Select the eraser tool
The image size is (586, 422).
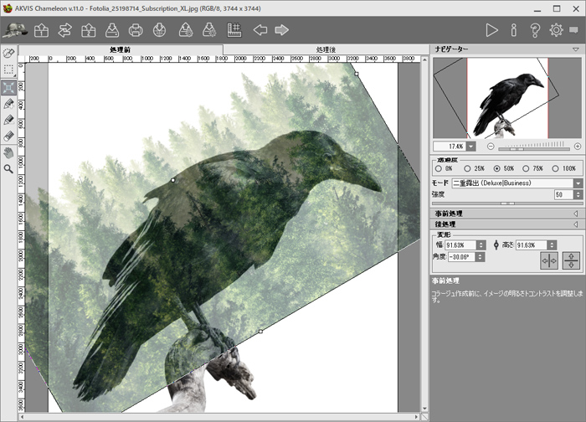pos(9,136)
